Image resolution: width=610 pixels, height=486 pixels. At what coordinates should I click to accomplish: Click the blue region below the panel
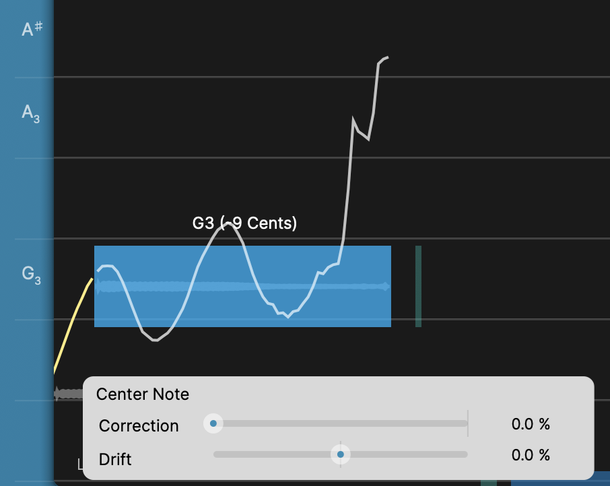coord(559,483)
